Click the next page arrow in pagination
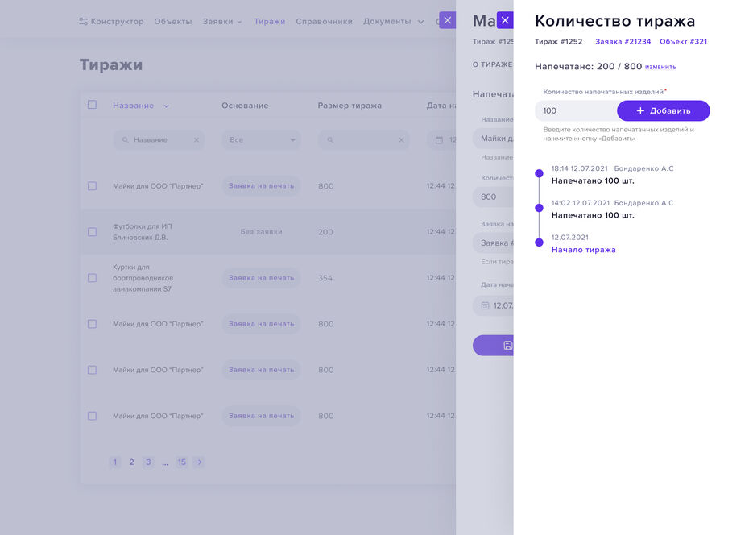This screenshot has width=753, height=535. tap(198, 462)
